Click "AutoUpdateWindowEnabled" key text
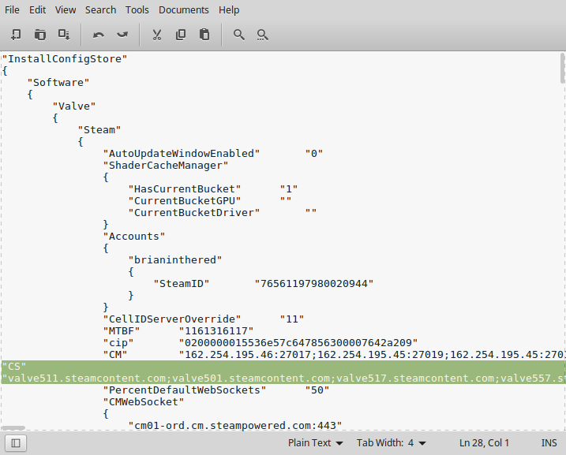 (182, 154)
